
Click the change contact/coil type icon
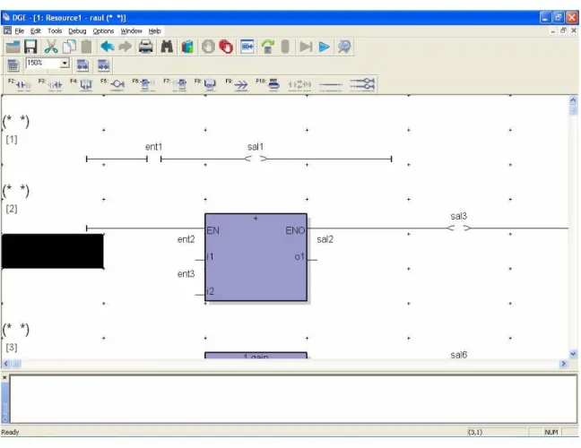click(x=299, y=85)
